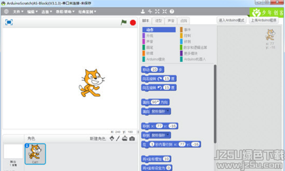Switch to the 造型 tab
The width and height of the screenshot is (285, 171).
pyautogui.click(x=158, y=21)
